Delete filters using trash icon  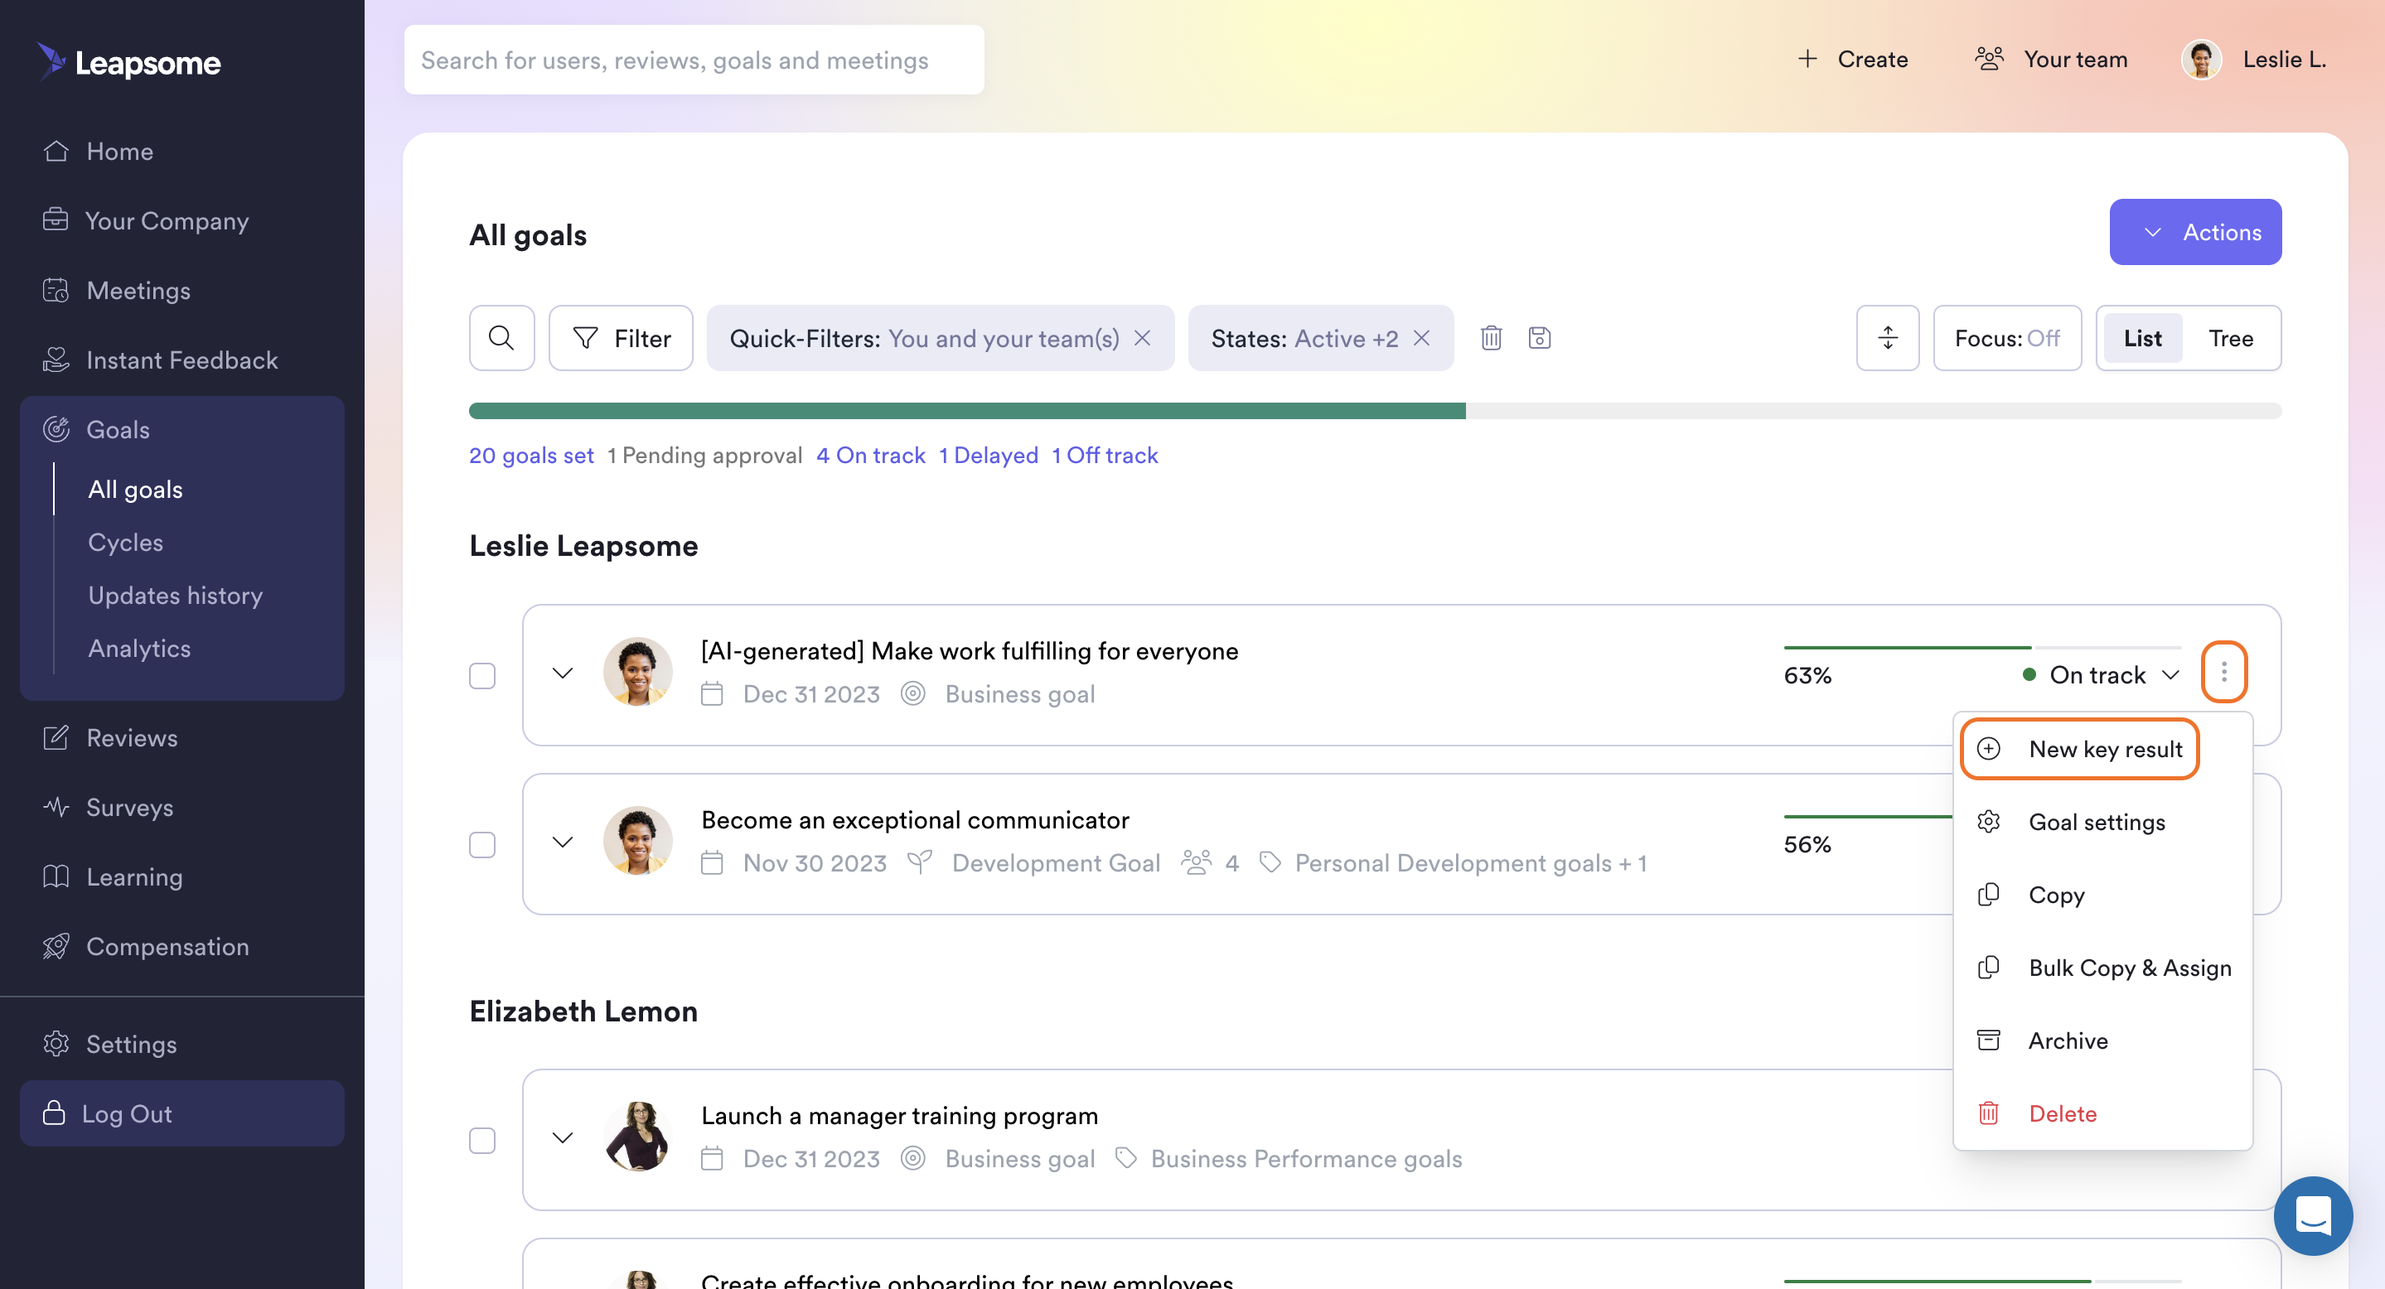point(1491,338)
